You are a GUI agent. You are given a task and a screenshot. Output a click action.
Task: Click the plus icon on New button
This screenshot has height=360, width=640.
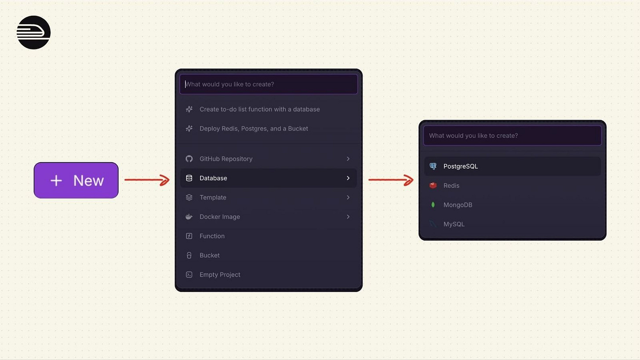pyautogui.click(x=56, y=181)
